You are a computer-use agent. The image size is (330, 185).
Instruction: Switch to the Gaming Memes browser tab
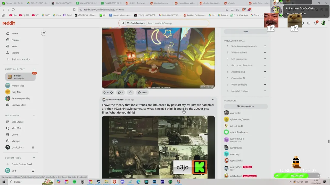click(x=160, y=3)
